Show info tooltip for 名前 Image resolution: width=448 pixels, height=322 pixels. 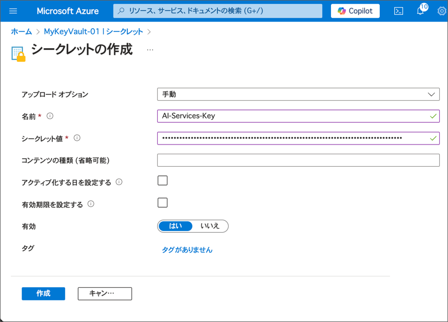(x=50, y=116)
